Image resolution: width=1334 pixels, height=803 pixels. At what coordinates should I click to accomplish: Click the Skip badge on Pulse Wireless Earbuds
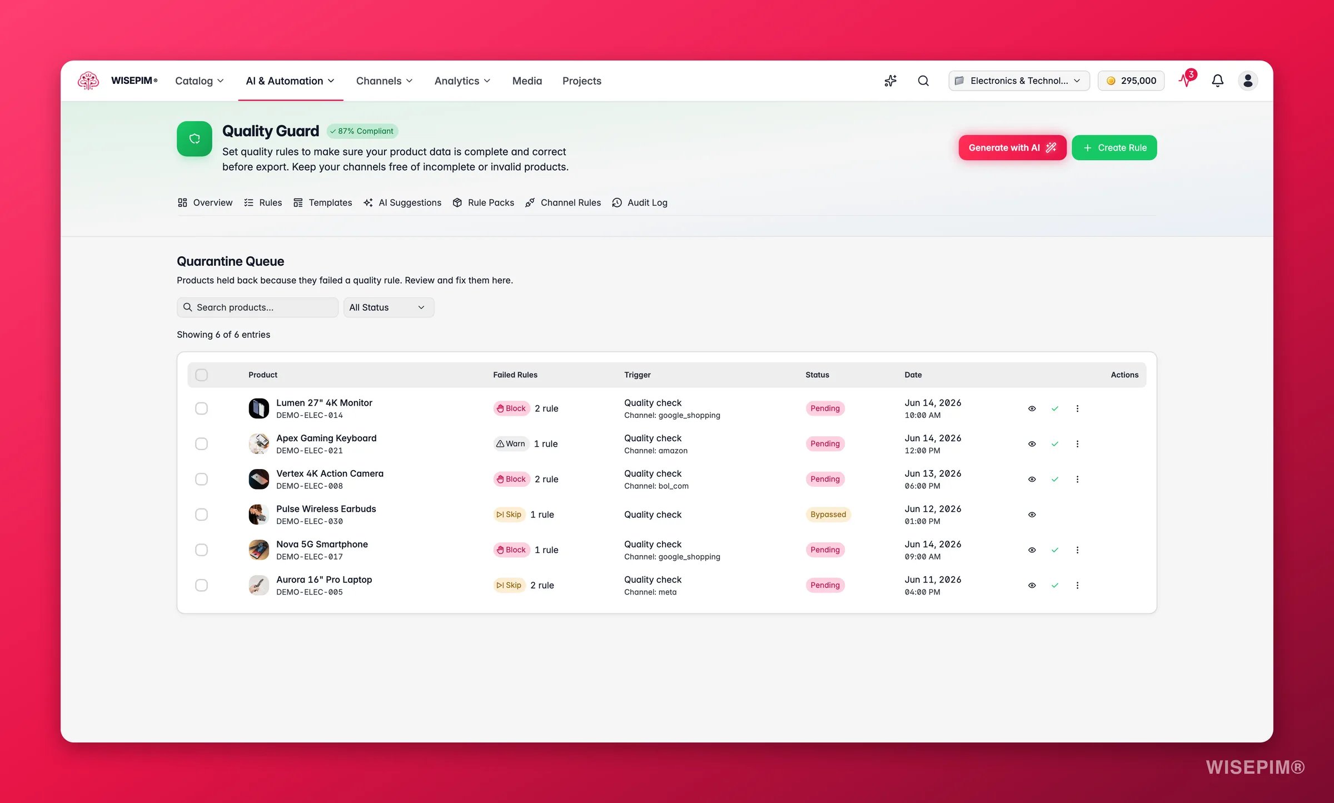pyautogui.click(x=509, y=515)
